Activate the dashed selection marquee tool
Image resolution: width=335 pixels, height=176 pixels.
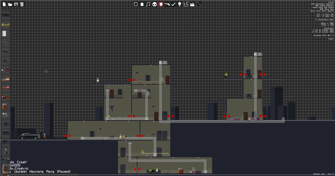pyautogui.click(x=199, y=4)
